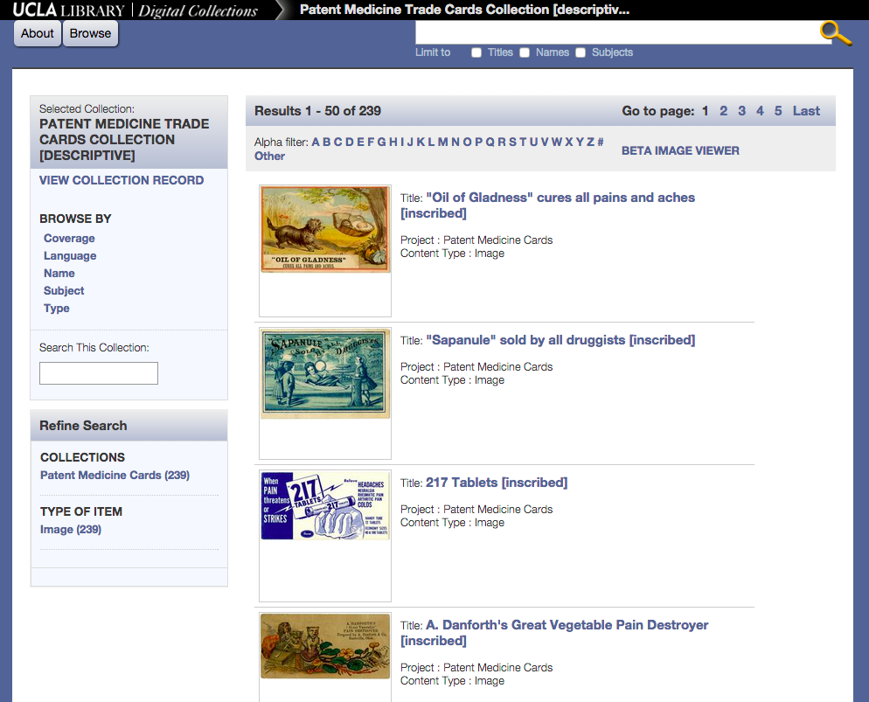869x702 pixels.
Task: Check the Names limit checkbox
Action: [x=525, y=52]
